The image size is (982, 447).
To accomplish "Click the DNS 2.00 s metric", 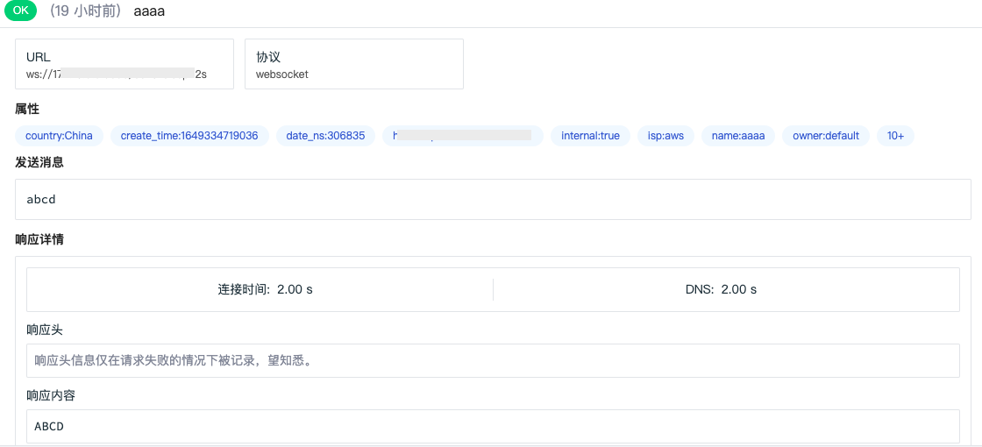I will click(721, 289).
